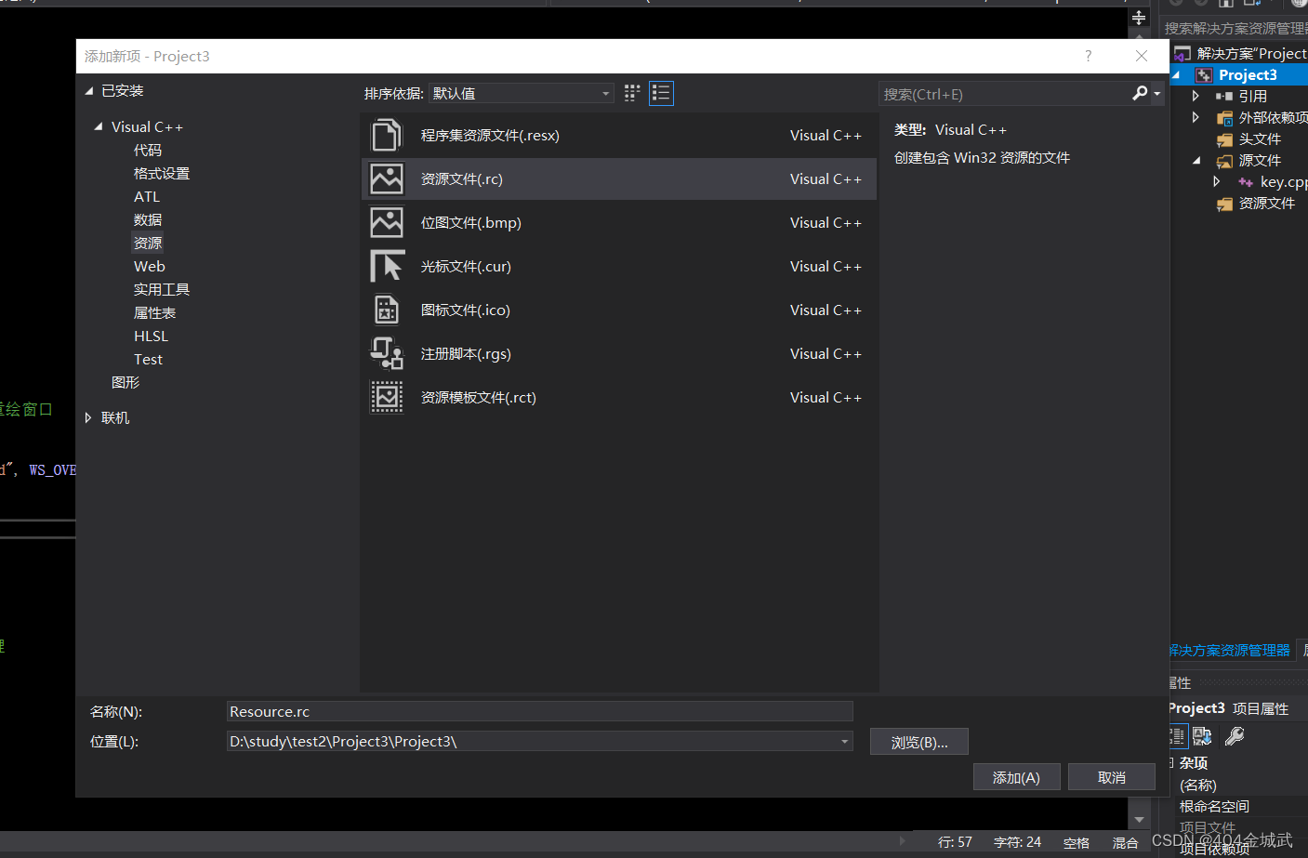
Task: Click the 位图文件(.bmp) bitmap icon
Action: pyautogui.click(x=387, y=223)
